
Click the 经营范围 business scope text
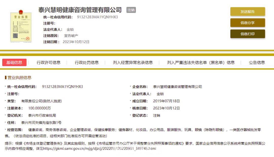tap(133, 133)
